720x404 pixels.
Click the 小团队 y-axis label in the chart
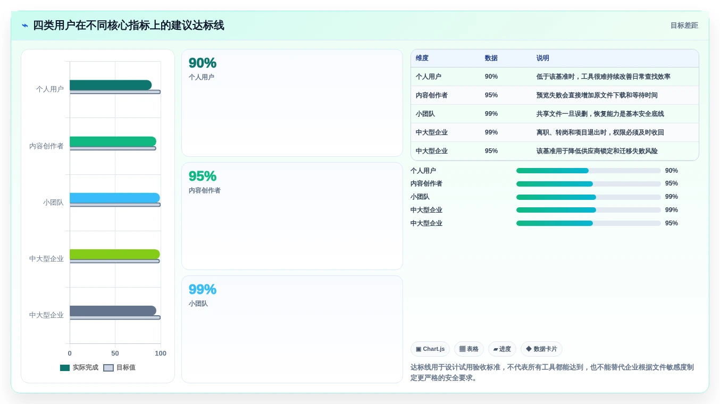point(53,203)
